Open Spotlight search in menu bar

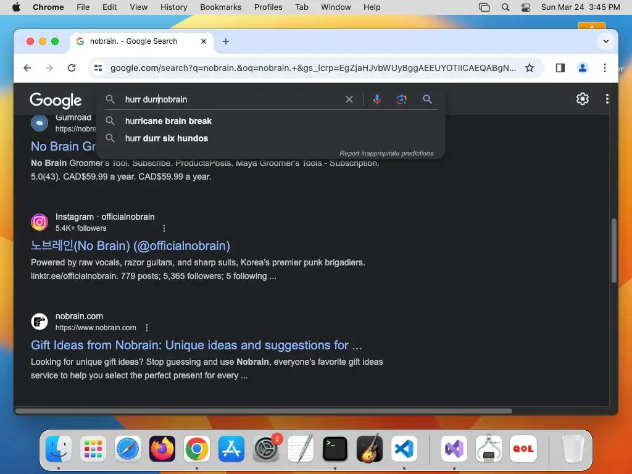pyautogui.click(x=505, y=7)
